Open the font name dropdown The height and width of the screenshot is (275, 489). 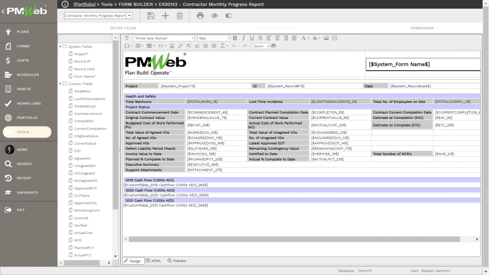point(164,38)
